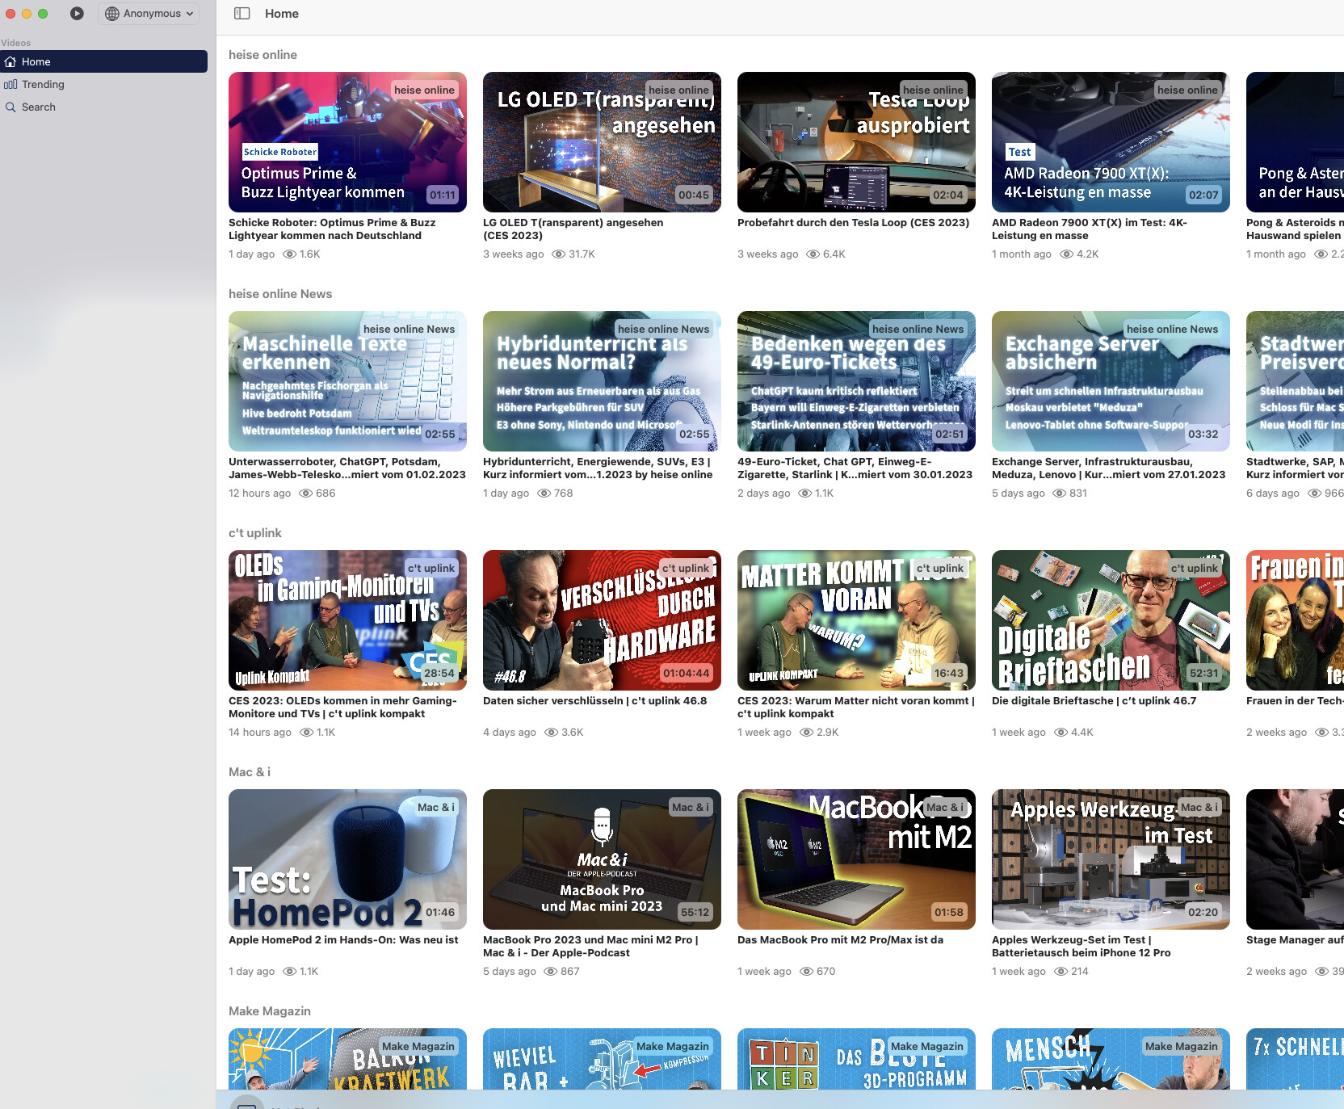The height and width of the screenshot is (1109, 1344).
Task: Open Exchange Server absichern thumbnail
Action: point(1111,381)
